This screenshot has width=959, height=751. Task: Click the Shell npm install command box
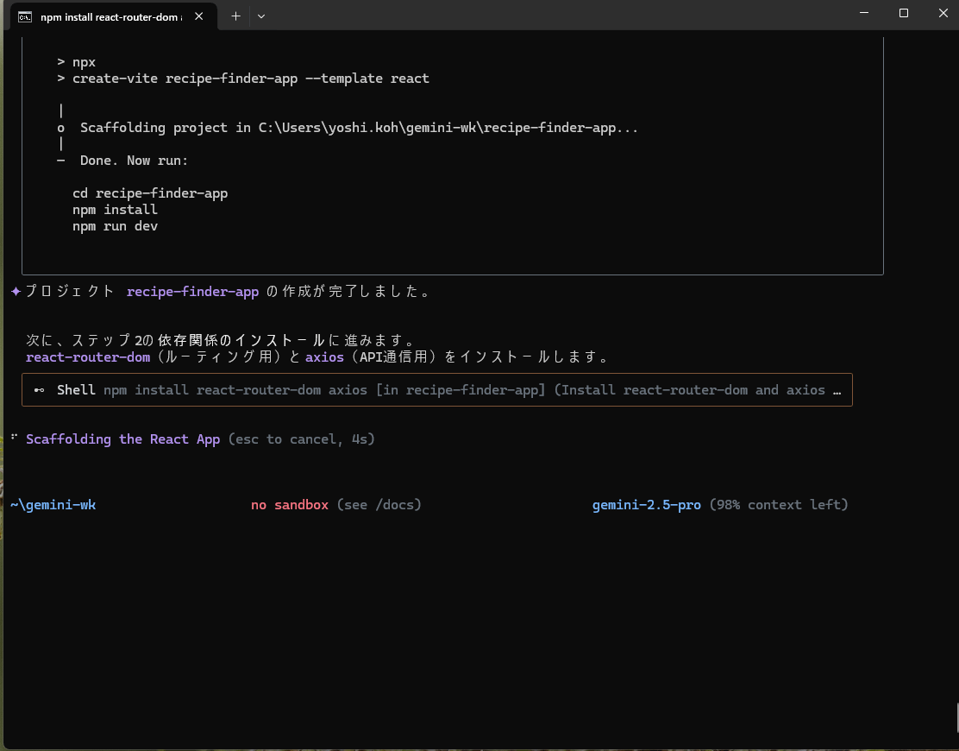[437, 390]
